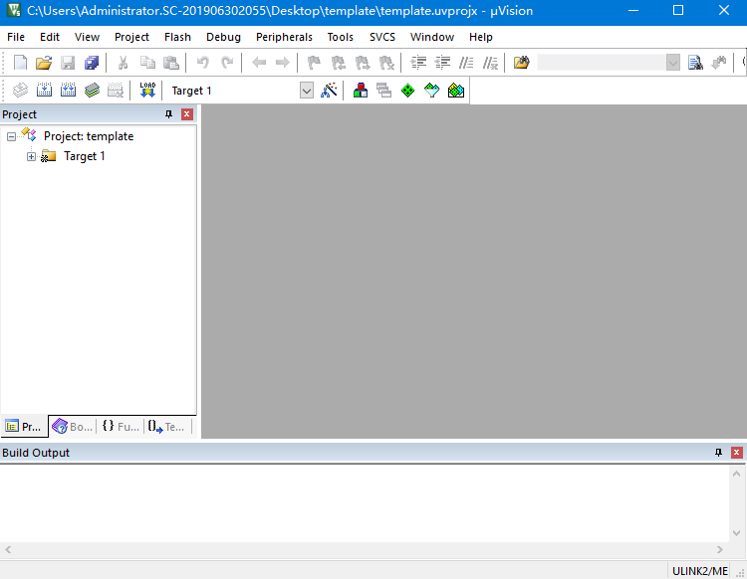This screenshot has width=747, height=579.
Task: Click Build Output scroll up arrow
Action: coord(736,474)
